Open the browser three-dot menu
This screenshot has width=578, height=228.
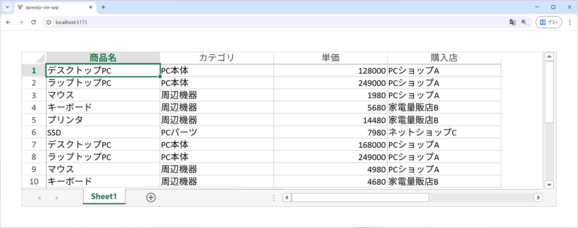click(570, 22)
